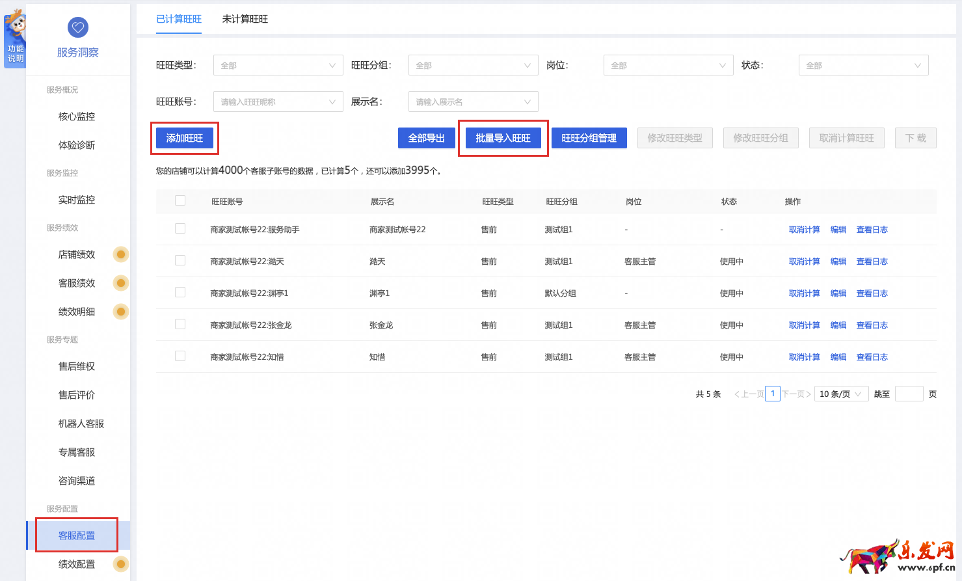Open the 状态 dropdown
The height and width of the screenshot is (581, 962).
tap(863, 65)
